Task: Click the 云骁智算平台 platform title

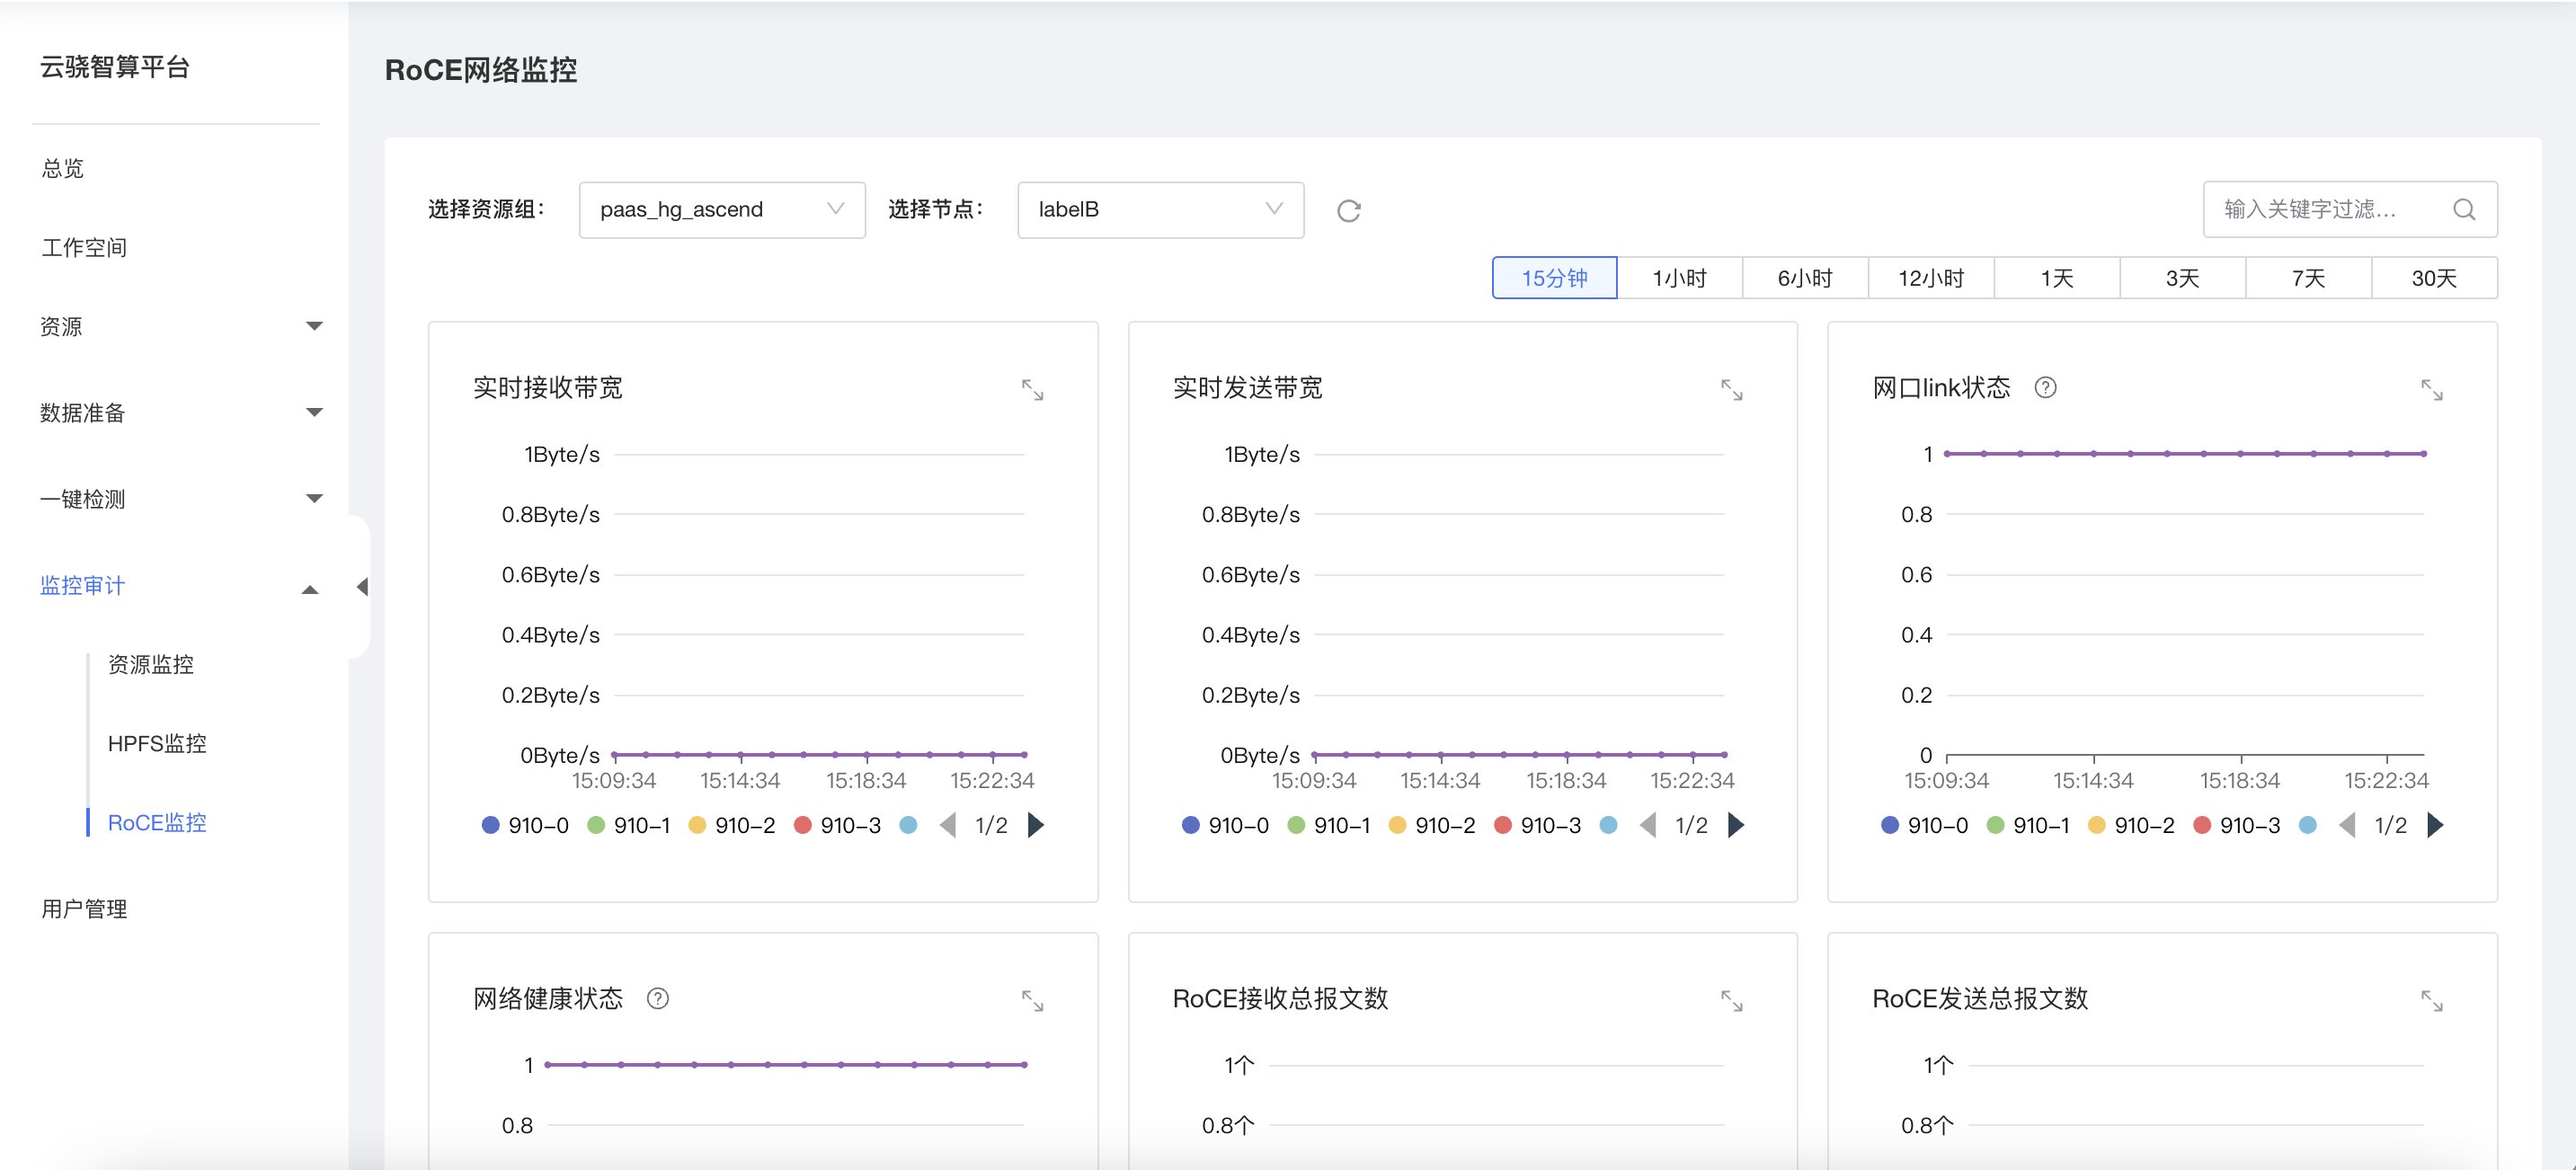Action: (x=115, y=67)
